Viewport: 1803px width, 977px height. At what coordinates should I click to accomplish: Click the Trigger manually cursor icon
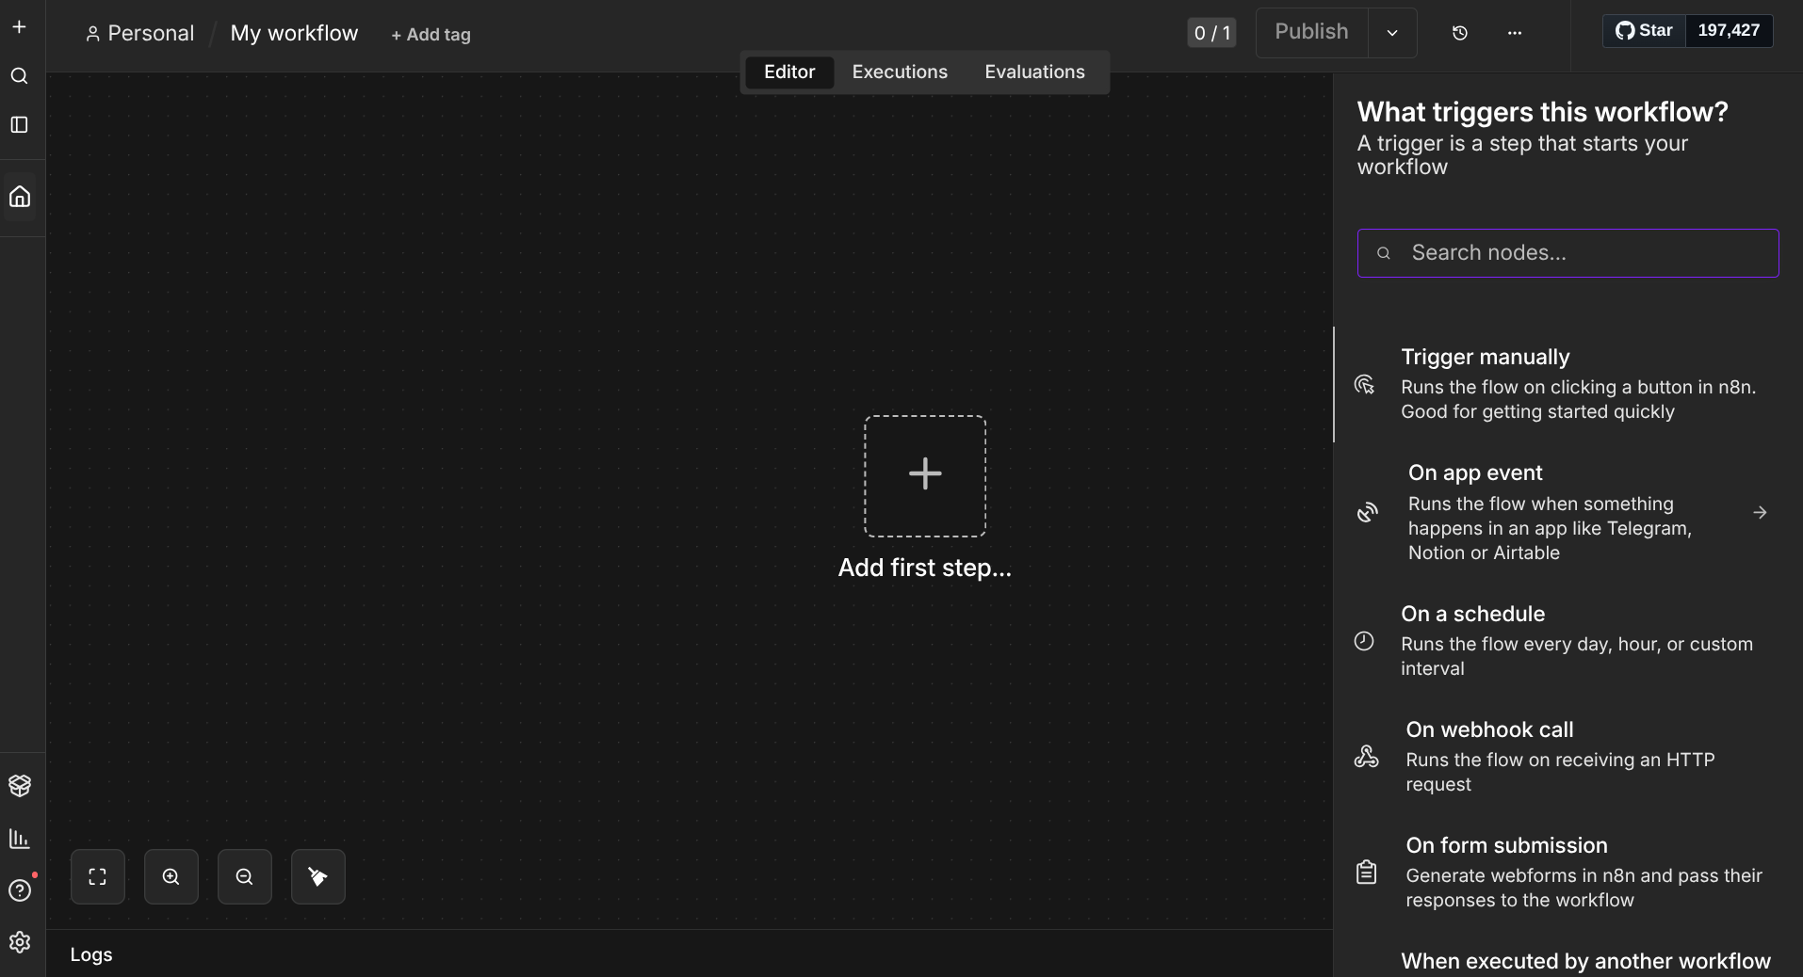[x=1365, y=384]
